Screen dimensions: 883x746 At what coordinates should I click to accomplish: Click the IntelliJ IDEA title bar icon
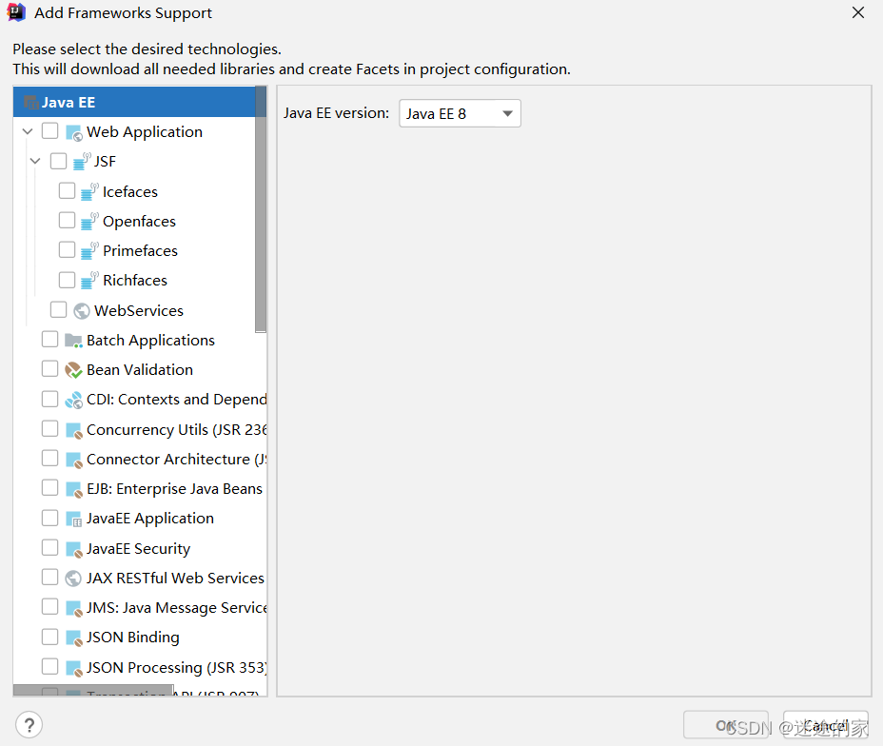(x=16, y=12)
